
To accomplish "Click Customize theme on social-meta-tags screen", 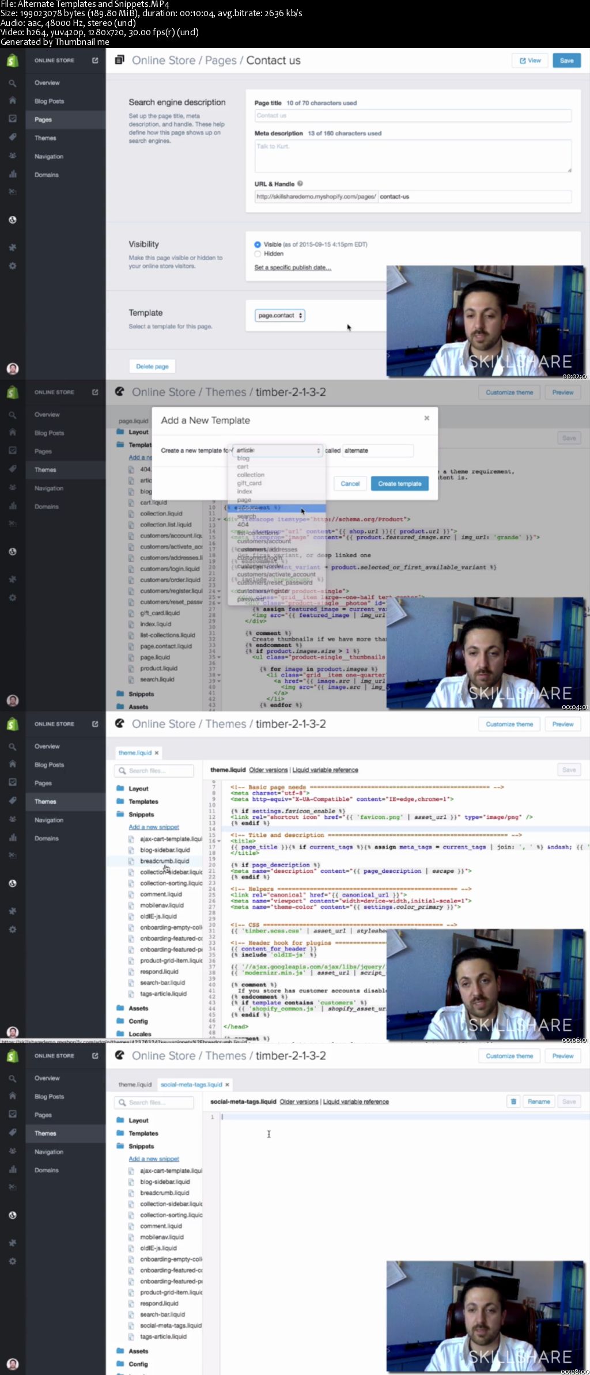I will (x=509, y=1056).
